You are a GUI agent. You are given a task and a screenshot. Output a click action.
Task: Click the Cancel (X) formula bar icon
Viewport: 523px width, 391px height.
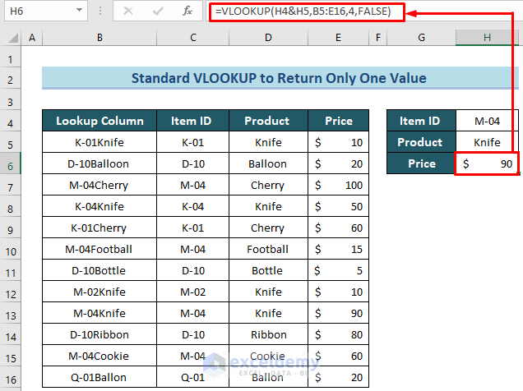pyautogui.click(x=128, y=11)
